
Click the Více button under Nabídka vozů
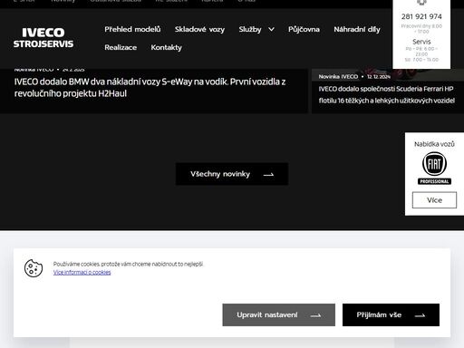point(434,200)
